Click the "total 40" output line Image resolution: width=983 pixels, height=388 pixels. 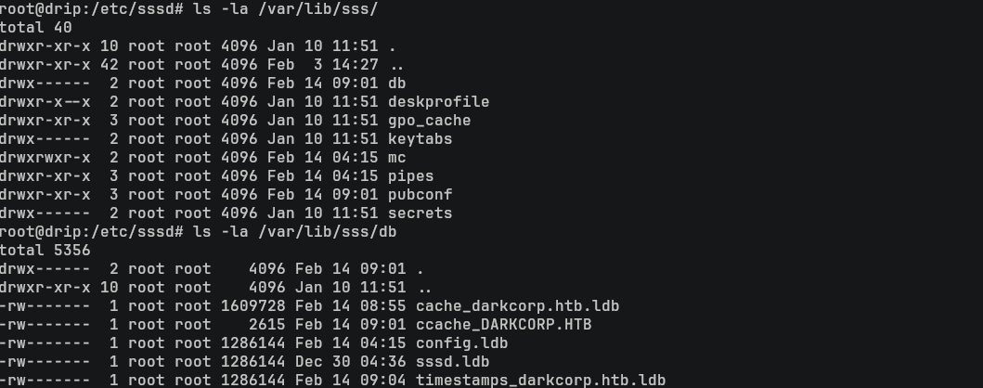tap(36, 28)
